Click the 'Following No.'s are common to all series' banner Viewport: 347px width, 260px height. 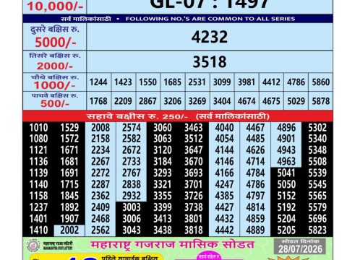[x=178, y=19]
